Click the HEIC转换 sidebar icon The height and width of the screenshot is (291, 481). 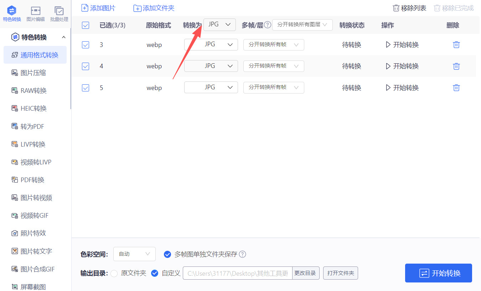[x=15, y=109]
